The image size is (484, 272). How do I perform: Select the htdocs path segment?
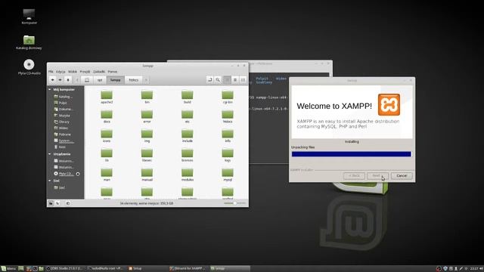(134, 80)
